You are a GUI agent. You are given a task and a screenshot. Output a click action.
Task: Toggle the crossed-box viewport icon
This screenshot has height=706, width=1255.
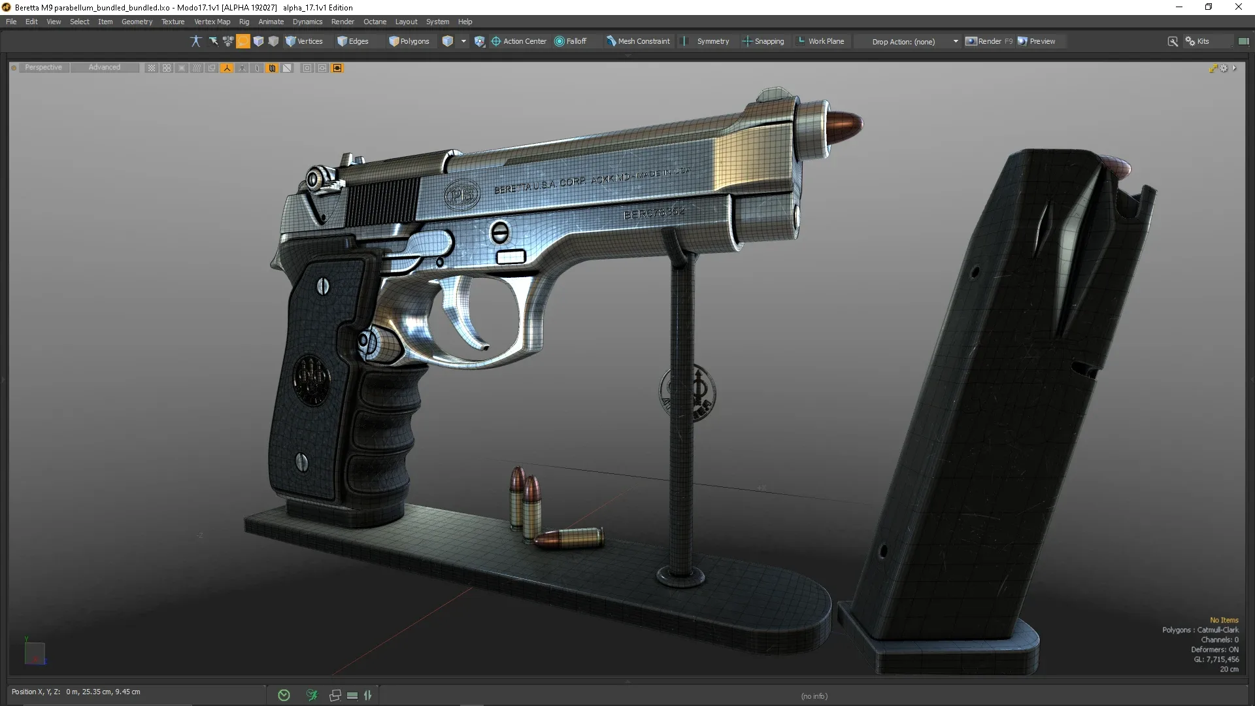coord(182,68)
